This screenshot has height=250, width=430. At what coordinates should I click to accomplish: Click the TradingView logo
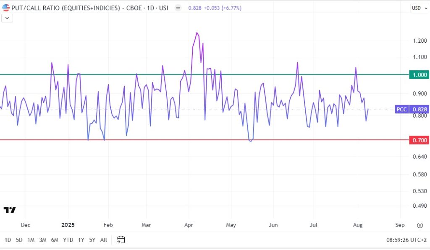[10, 210]
